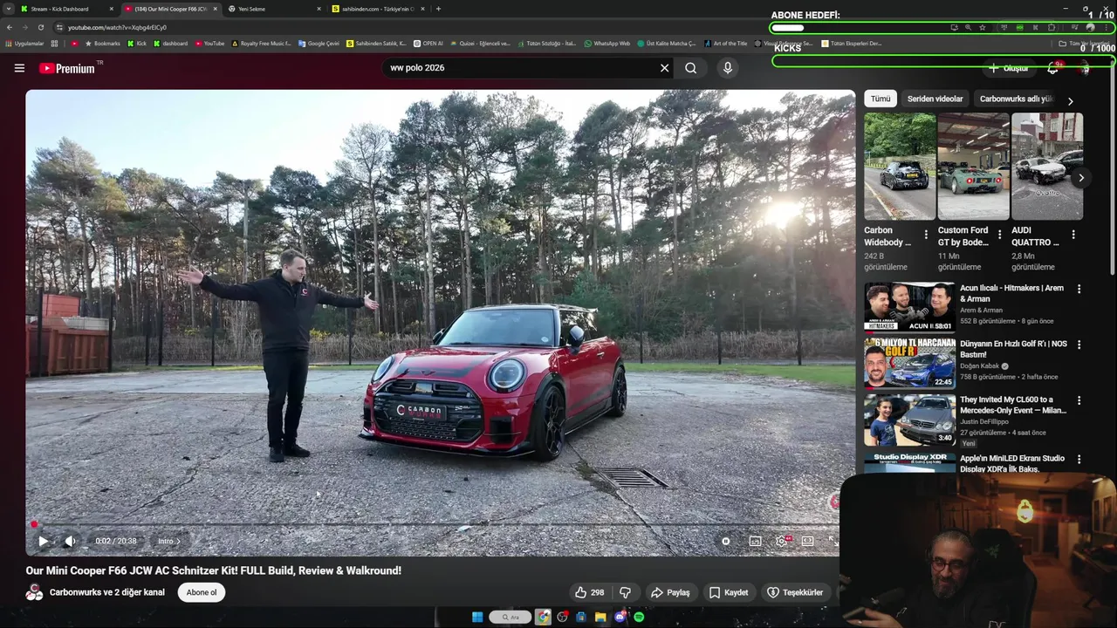The width and height of the screenshot is (1117, 628).
Task: Open options for Custom Ford GT short
Action: pyautogui.click(x=999, y=235)
